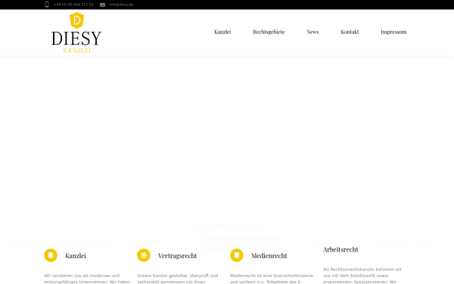This screenshot has height=284, width=454.
Task: Open the Kanzlei section heading
Action: 76,256
